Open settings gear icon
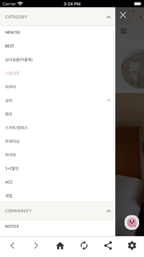 [x=132, y=246]
